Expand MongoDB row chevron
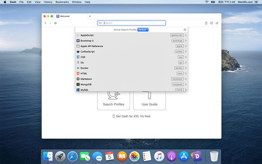The width and height of the screenshot is (262, 164). tap(186, 84)
